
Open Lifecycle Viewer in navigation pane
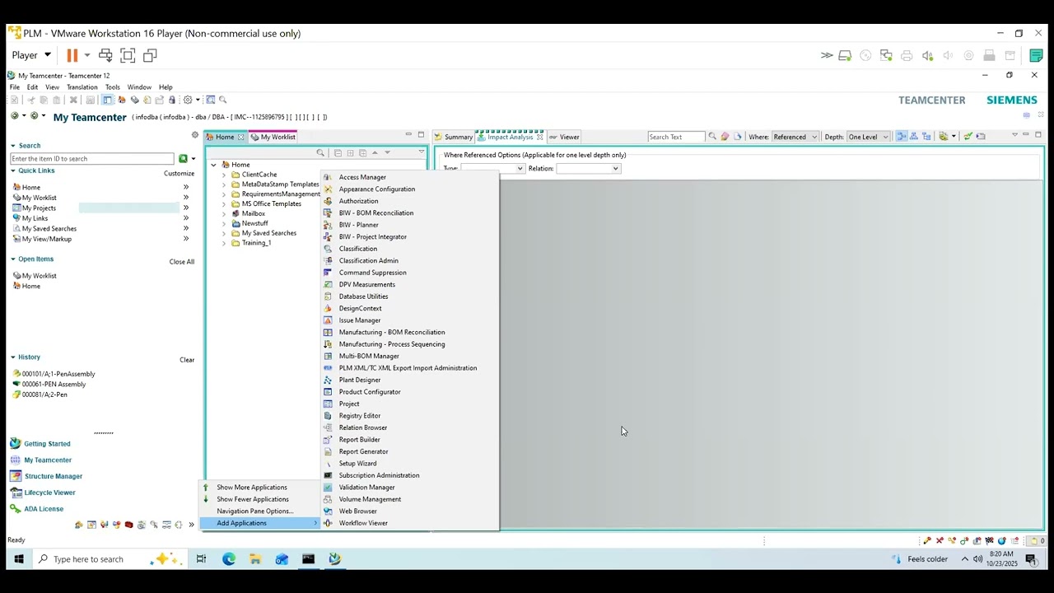(x=49, y=493)
